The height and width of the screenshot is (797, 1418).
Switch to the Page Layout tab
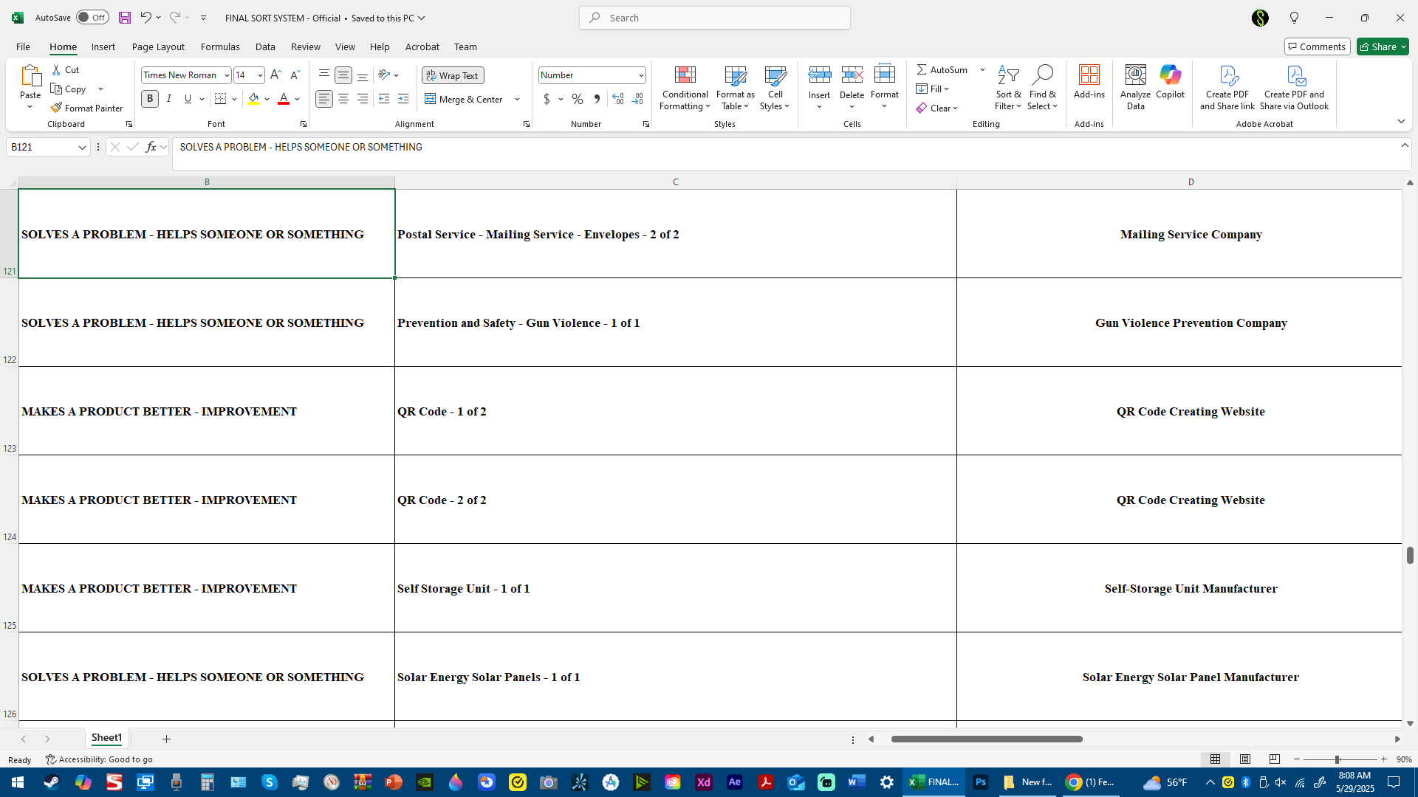coord(158,46)
